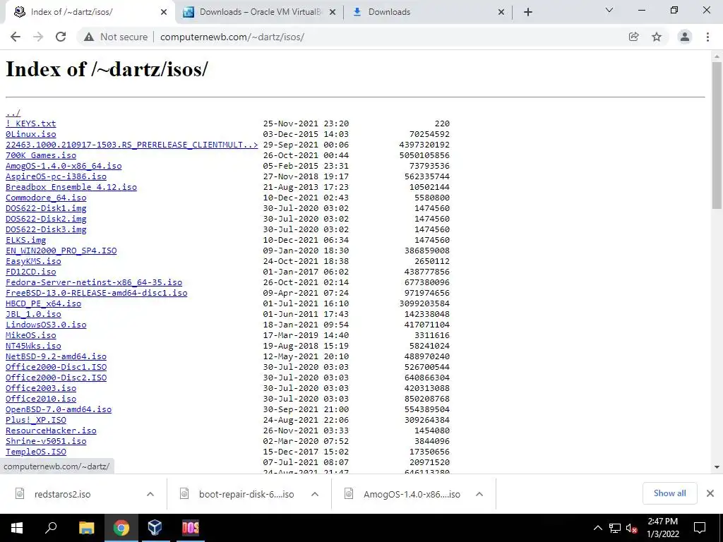Expand options for redstaros2.iso download
This screenshot has height=542, width=723.
(150, 494)
